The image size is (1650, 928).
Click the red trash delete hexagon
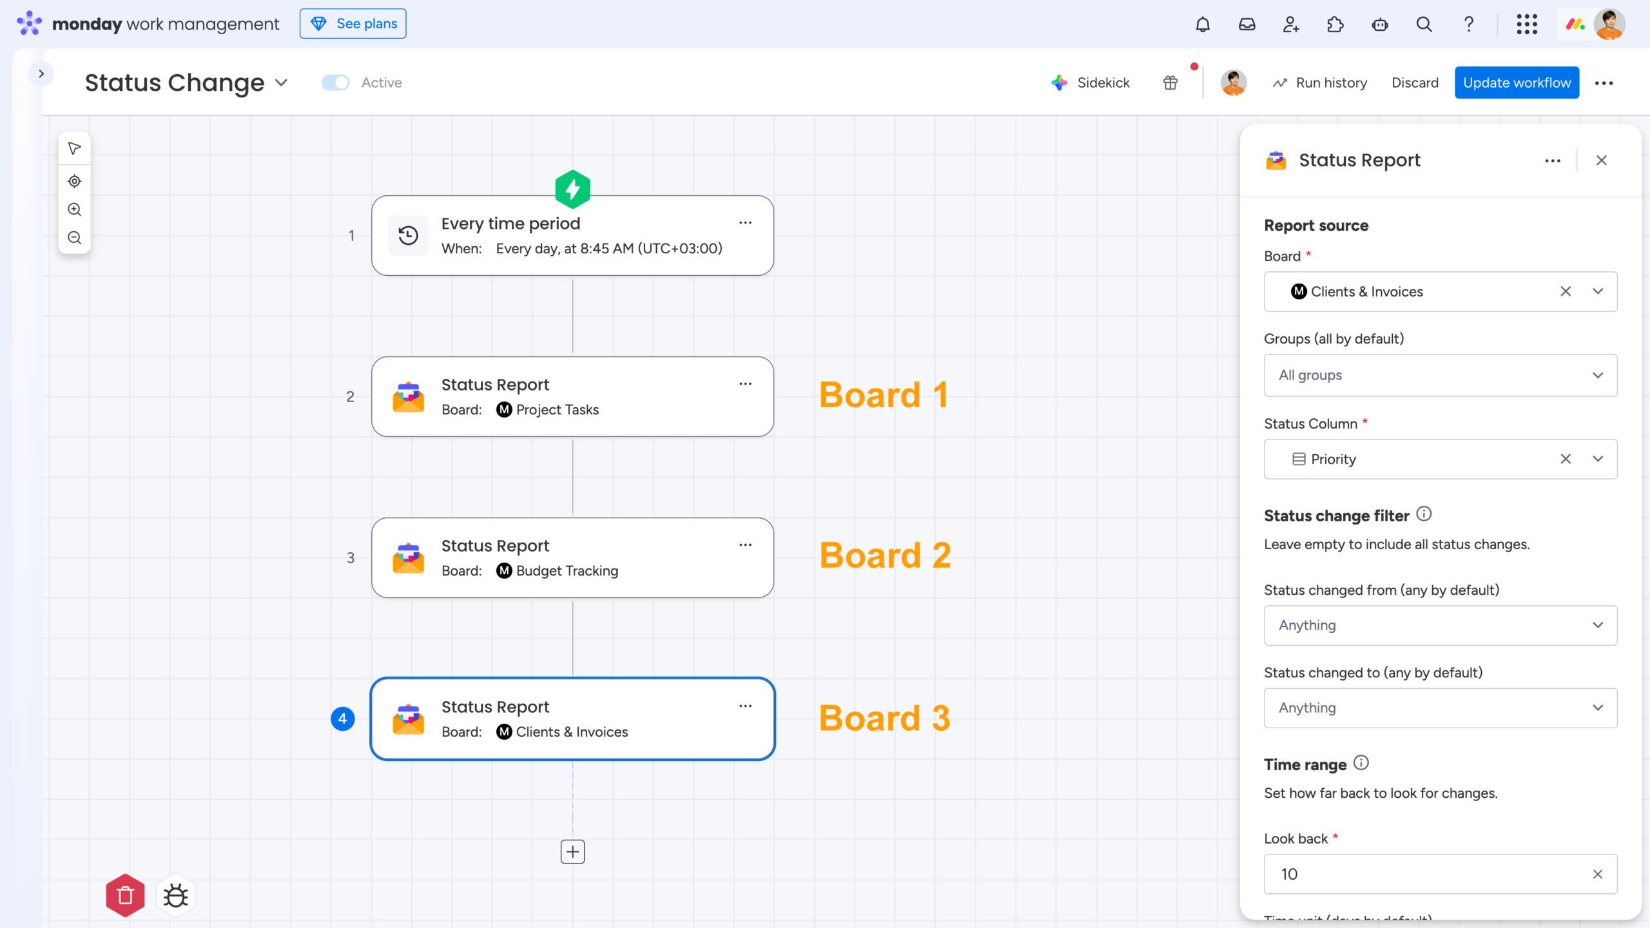(x=125, y=895)
